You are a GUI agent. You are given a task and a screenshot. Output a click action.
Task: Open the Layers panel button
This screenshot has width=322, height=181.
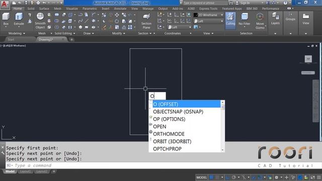coord(275,19)
